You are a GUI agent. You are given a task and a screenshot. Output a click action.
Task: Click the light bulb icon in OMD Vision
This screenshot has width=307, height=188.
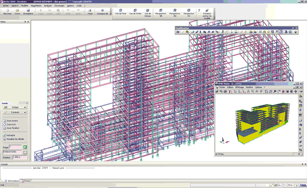[301, 96]
